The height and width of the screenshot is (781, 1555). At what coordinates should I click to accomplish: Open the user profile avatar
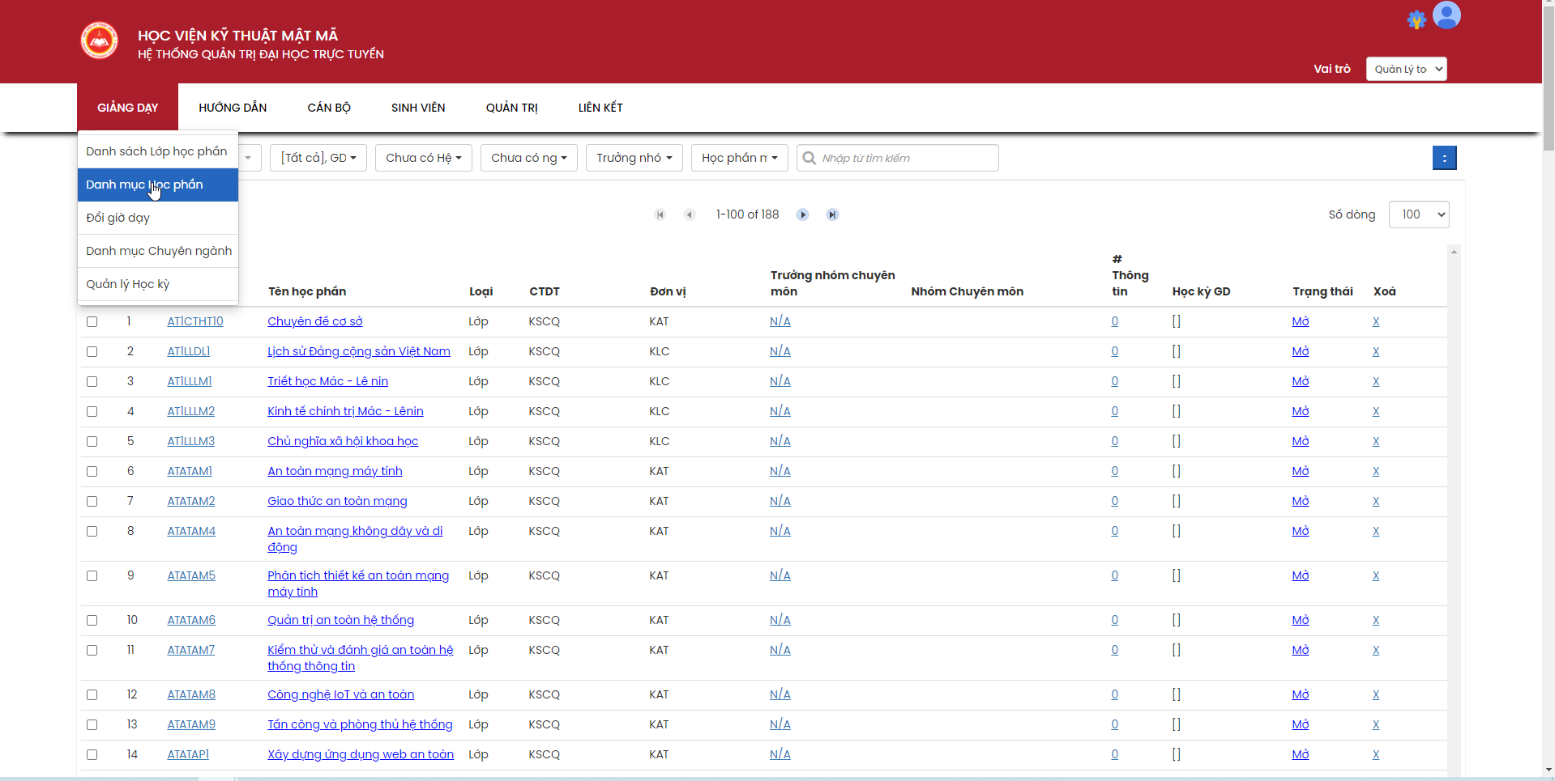[x=1446, y=15]
